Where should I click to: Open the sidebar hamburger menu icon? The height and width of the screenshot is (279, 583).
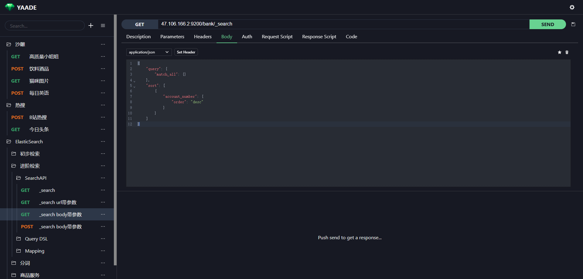(x=103, y=26)
